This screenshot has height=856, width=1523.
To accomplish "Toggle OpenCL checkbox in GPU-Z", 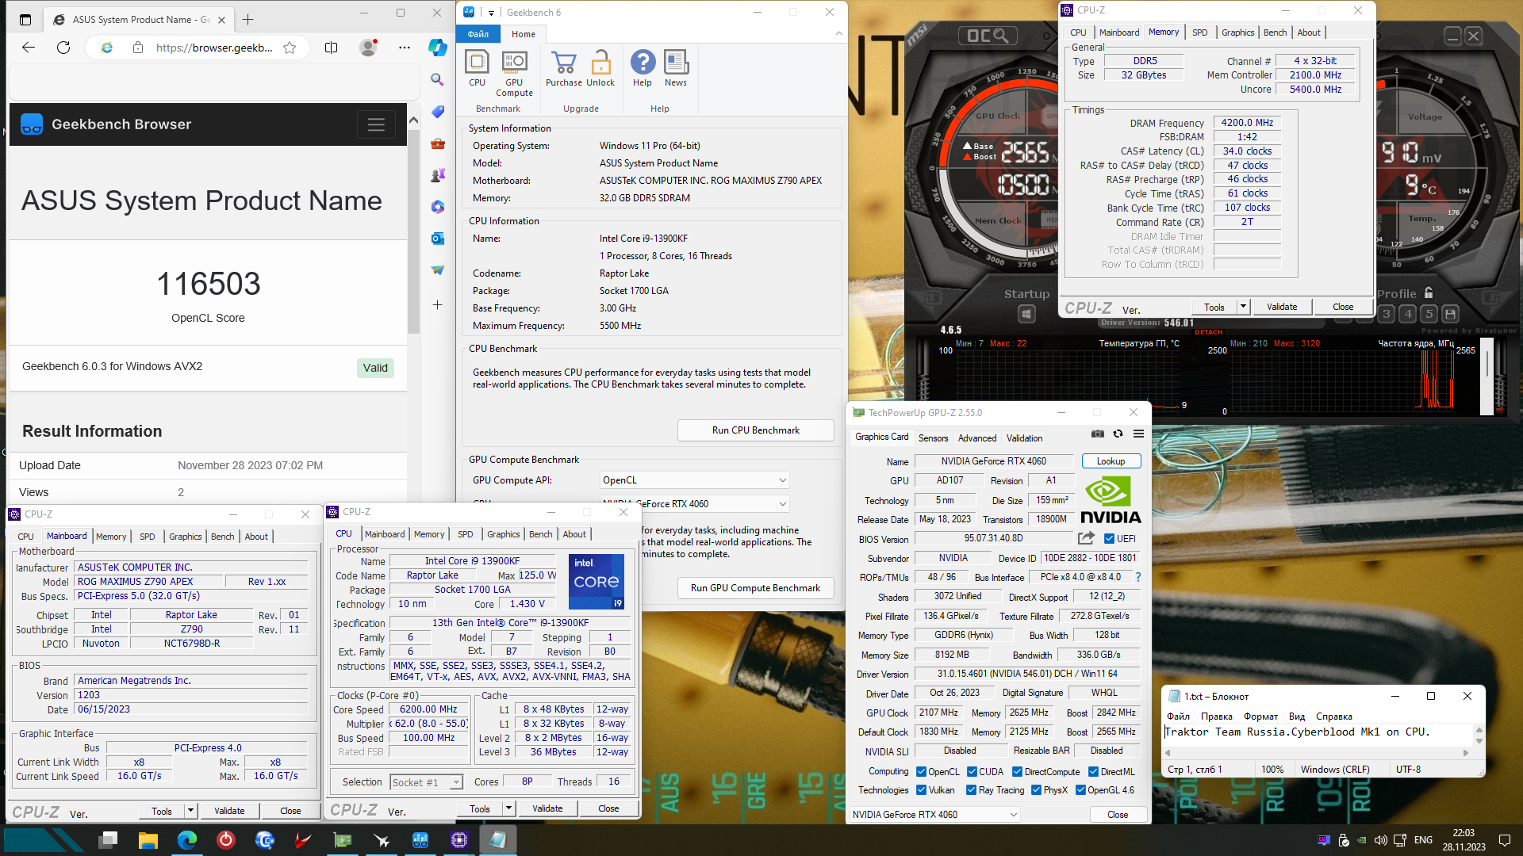I will click(x=921, y=772).
